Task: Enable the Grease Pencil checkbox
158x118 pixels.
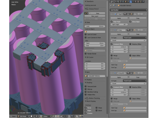Action: 88,9
